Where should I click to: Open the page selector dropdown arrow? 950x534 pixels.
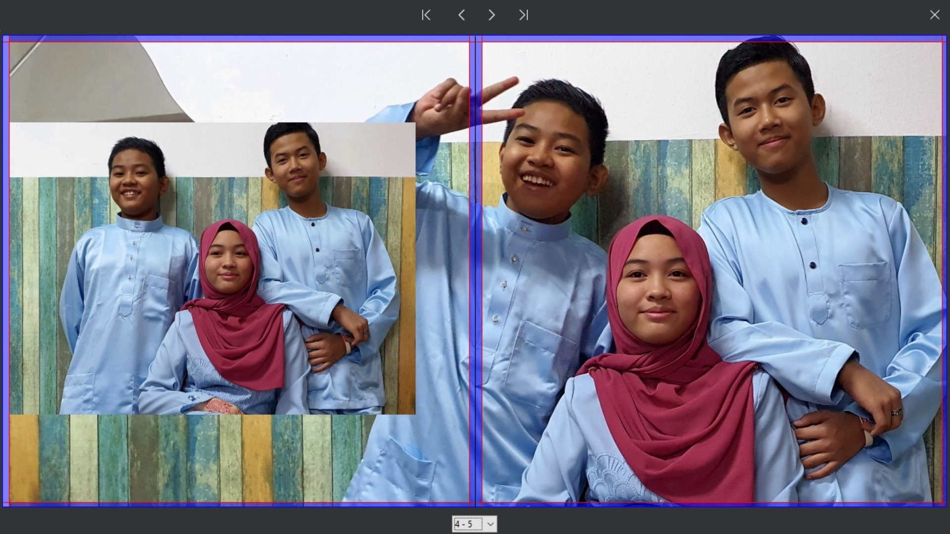pyautogui.click(x=490, y=524)
